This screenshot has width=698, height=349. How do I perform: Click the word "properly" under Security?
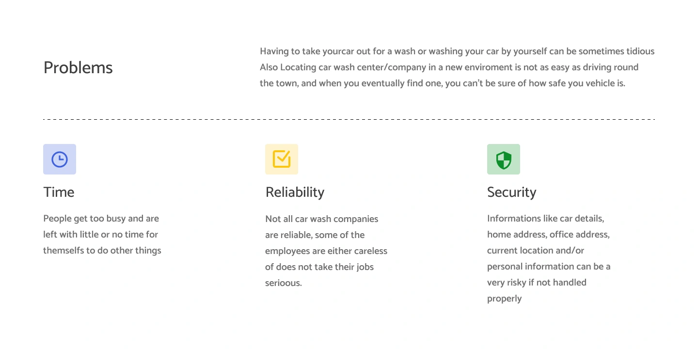pyautogui.click(x=504, y=299)
